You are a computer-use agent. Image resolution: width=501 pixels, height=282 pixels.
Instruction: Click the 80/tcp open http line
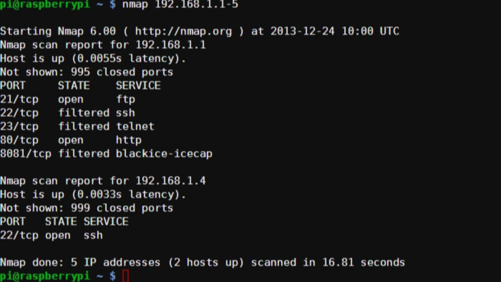pyautogui.click(x=71, y=140)
